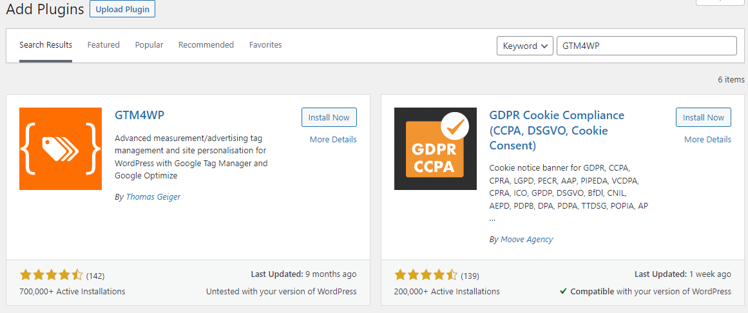
Task: Click the Untested with your version text
Action: [x=282, y=291]
